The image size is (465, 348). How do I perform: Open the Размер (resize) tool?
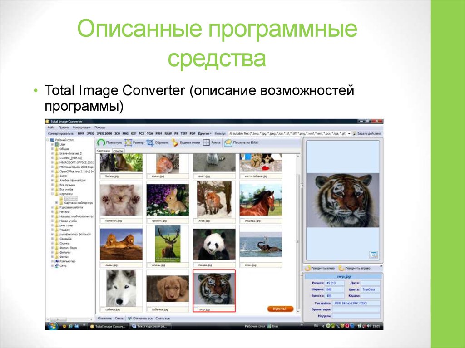click(131, 142)
